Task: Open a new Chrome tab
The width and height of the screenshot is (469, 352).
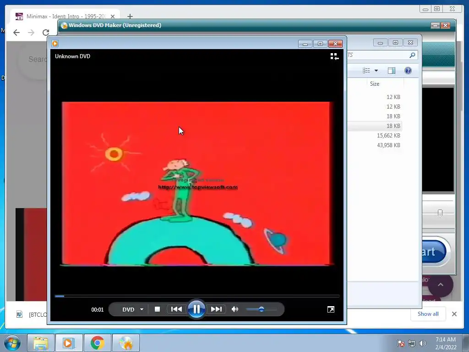Action: (130, 16)
